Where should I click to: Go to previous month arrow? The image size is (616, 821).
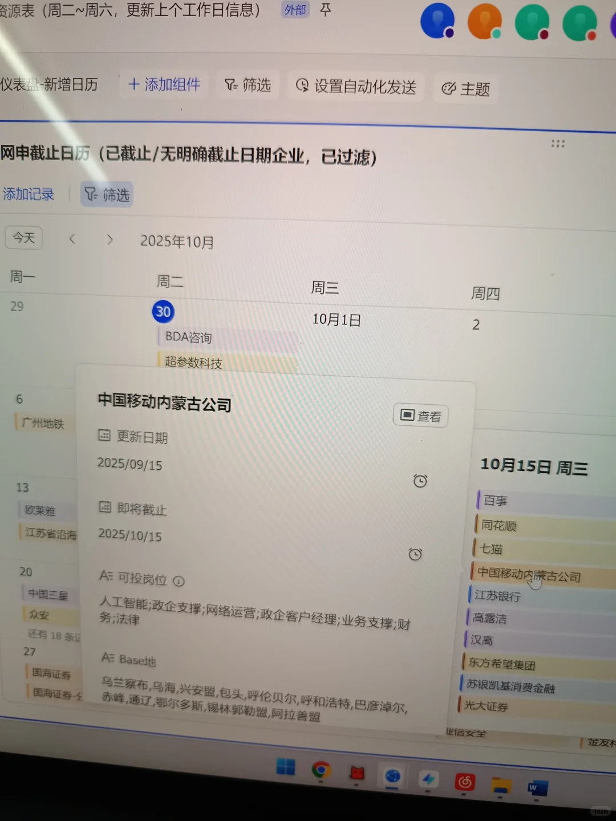72,239
